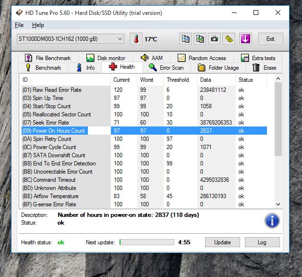Select the Health tab
The height and width of the screenshot is (277, 302).
pos(122,67)
